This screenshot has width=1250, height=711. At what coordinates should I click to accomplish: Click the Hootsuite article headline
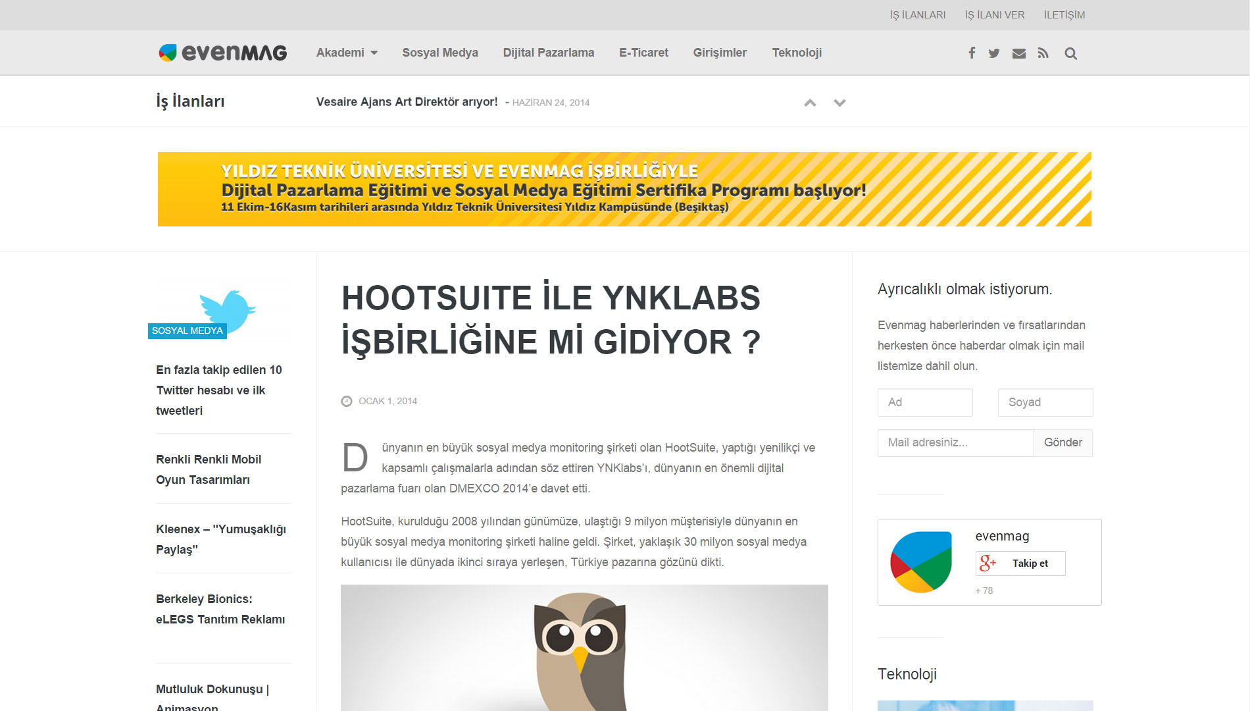551,320
